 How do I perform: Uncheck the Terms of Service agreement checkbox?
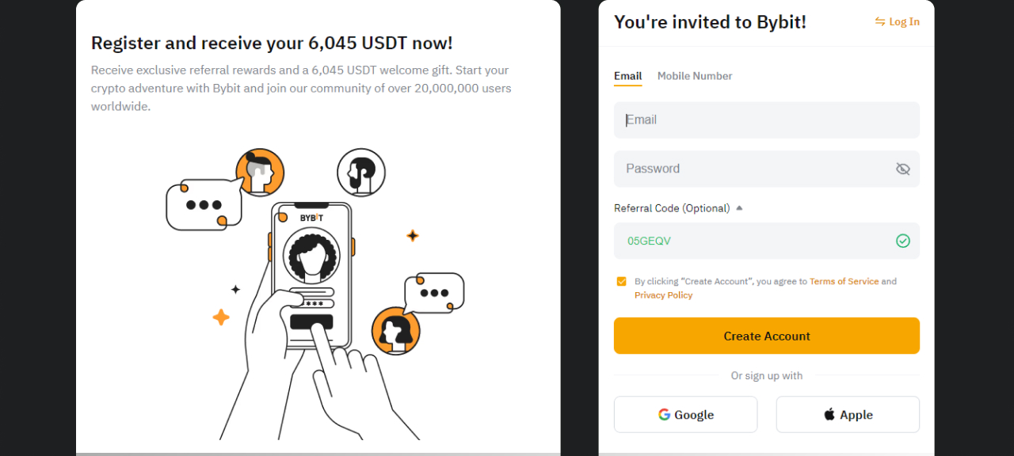(621, 281)
